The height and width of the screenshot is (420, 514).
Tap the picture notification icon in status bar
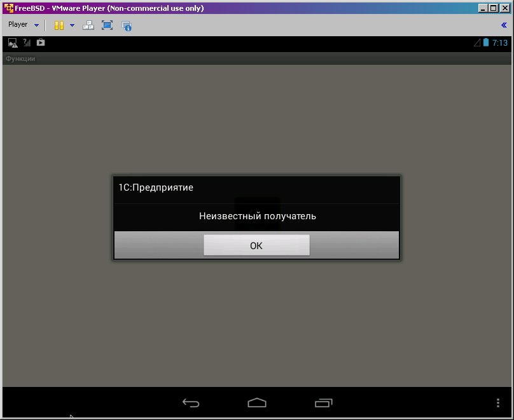13,43
